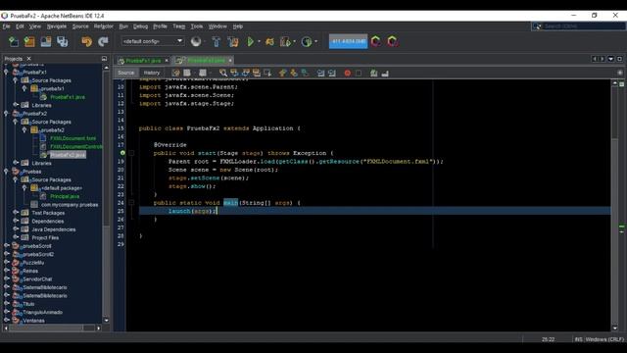
Task: Open the Refactor menu
Action: coord(104,26)
